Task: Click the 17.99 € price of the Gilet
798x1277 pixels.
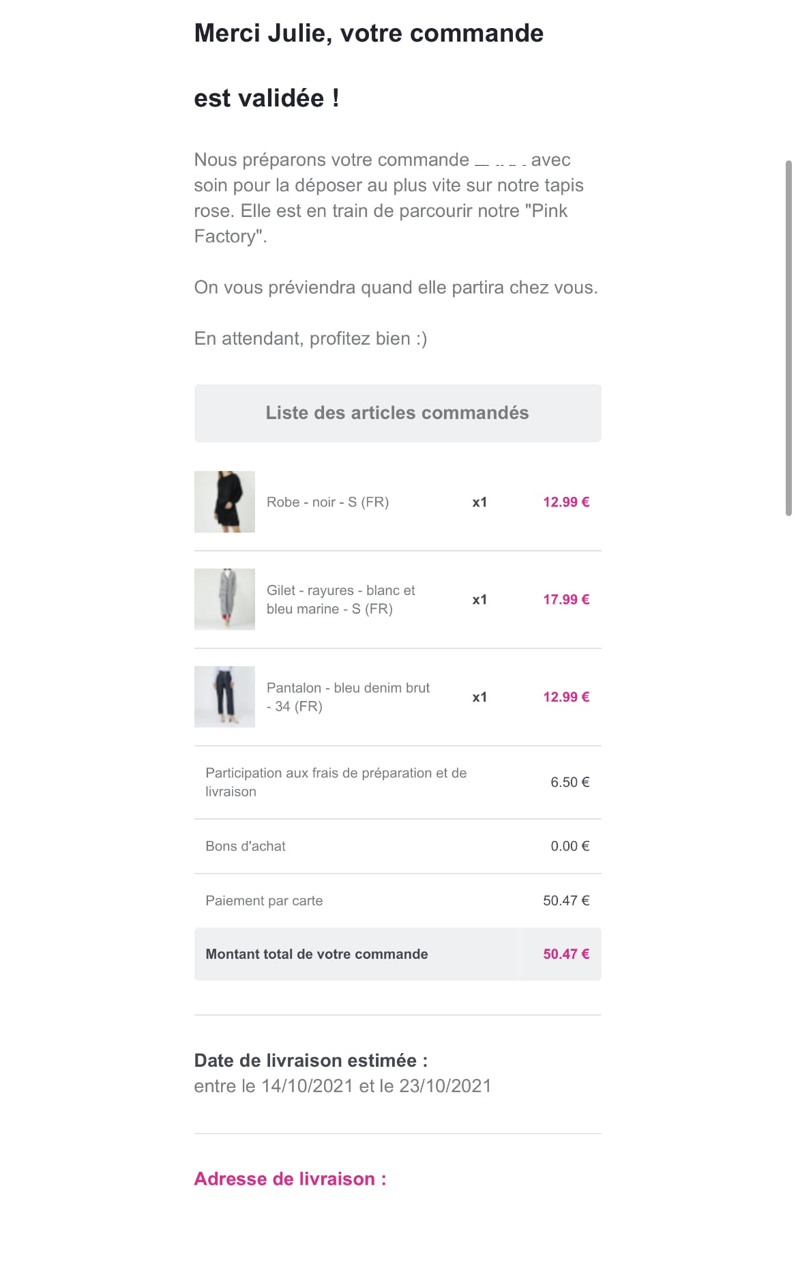Action: [565, 600]
